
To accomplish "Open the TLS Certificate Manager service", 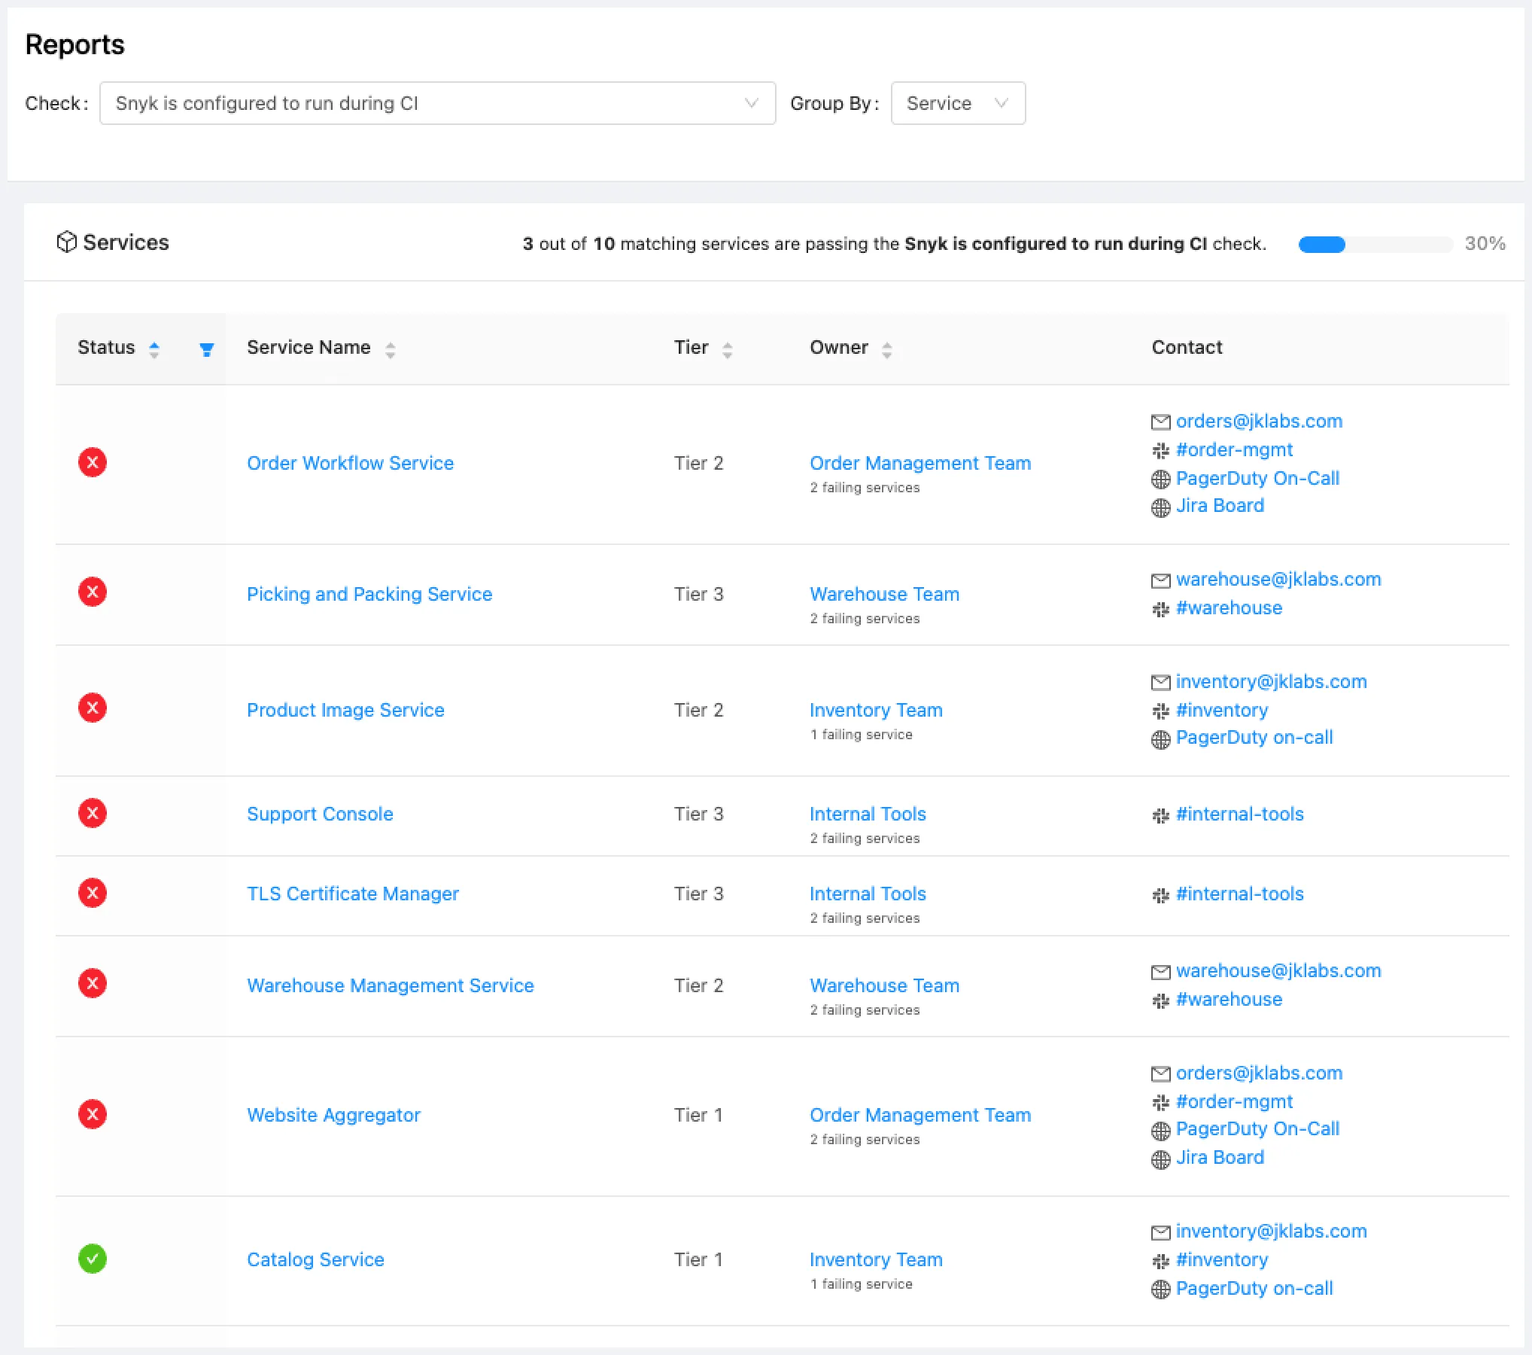I will [x=352, y=894].
